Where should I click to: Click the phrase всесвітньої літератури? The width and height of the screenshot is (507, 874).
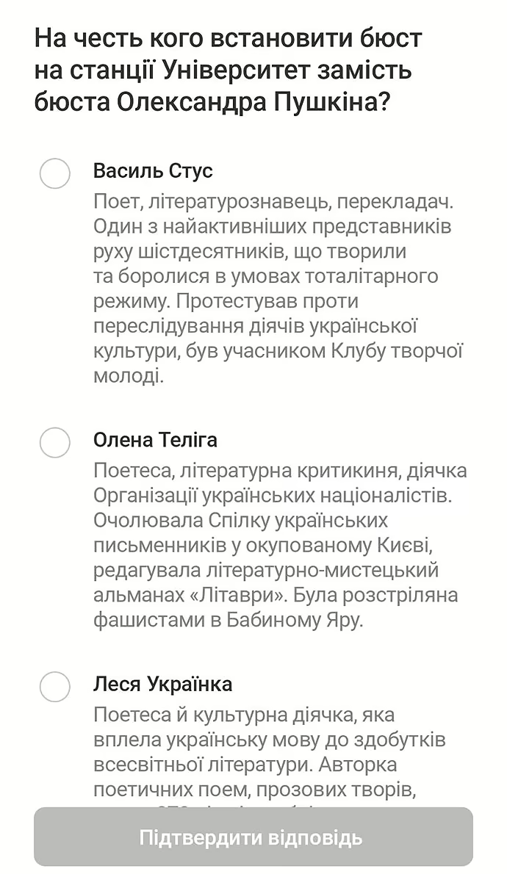(203, 765)
